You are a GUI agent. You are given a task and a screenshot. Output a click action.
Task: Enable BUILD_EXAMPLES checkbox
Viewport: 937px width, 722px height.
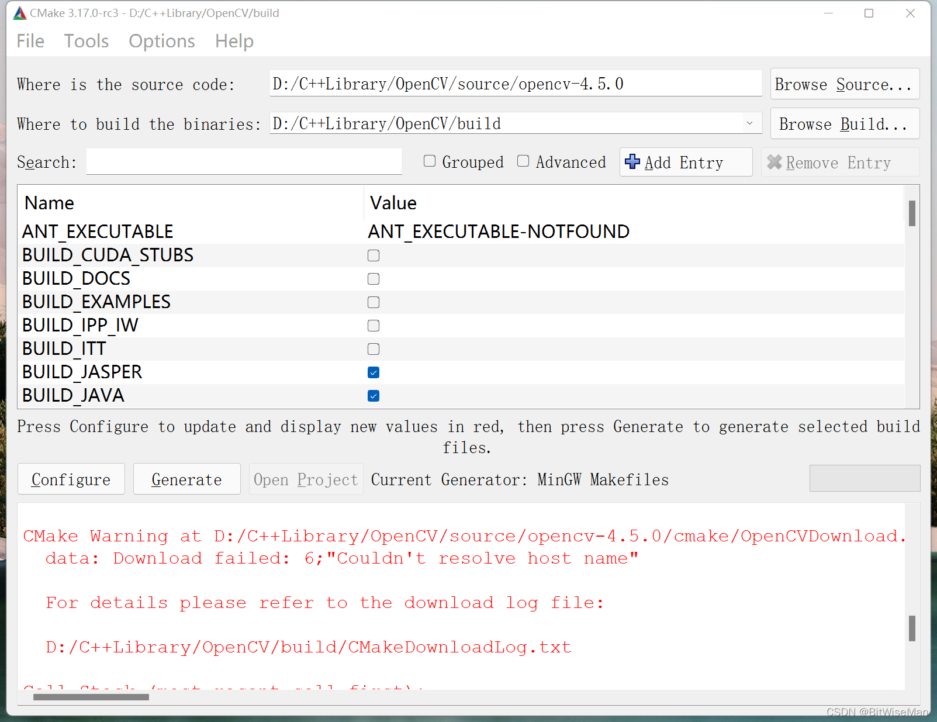click(x=374, y=302)
